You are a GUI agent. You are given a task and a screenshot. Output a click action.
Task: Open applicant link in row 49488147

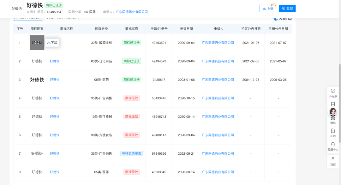pos(218,135)
